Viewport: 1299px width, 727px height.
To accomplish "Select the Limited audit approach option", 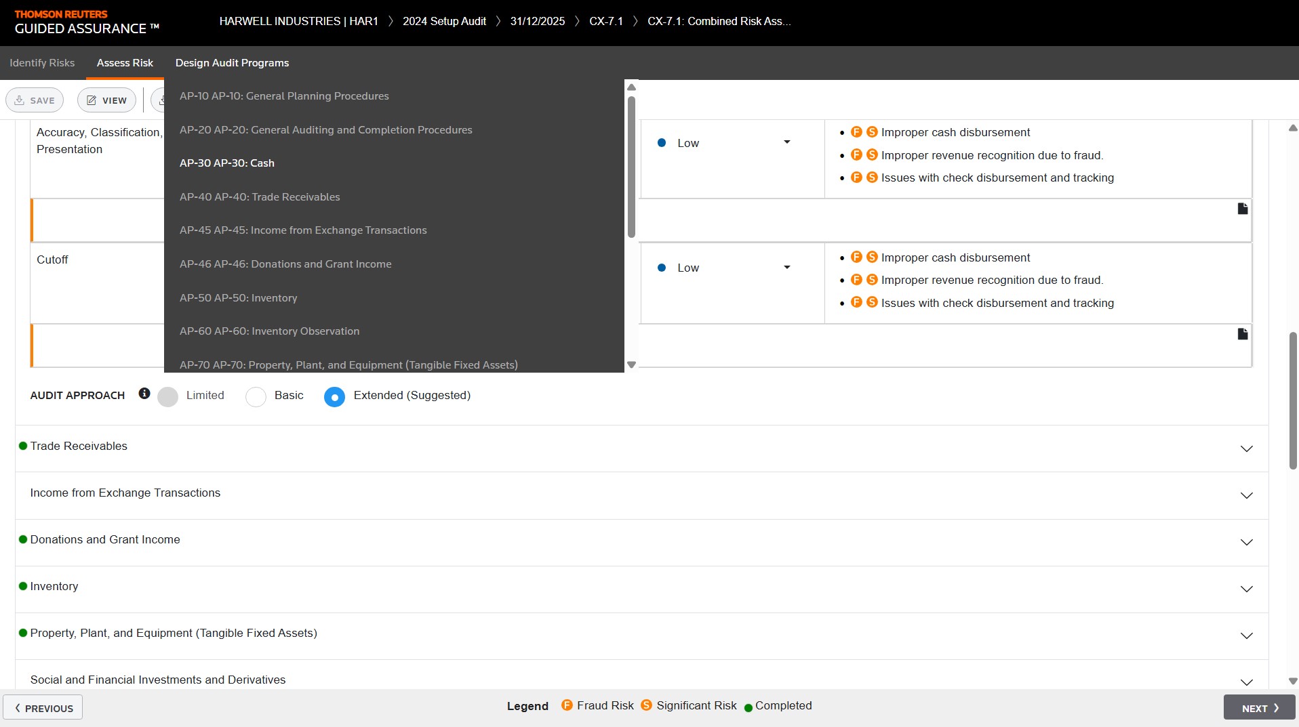I will tap(167, 396).
